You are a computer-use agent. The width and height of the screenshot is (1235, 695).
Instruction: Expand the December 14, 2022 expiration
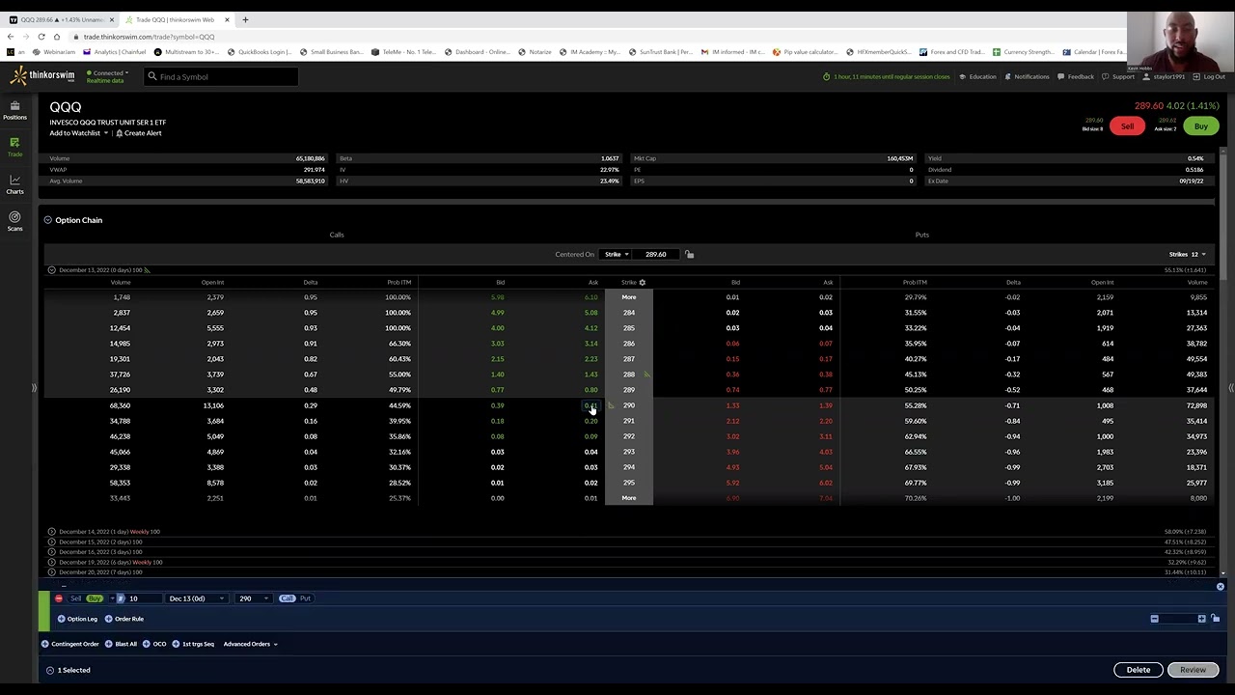(52, 532)
